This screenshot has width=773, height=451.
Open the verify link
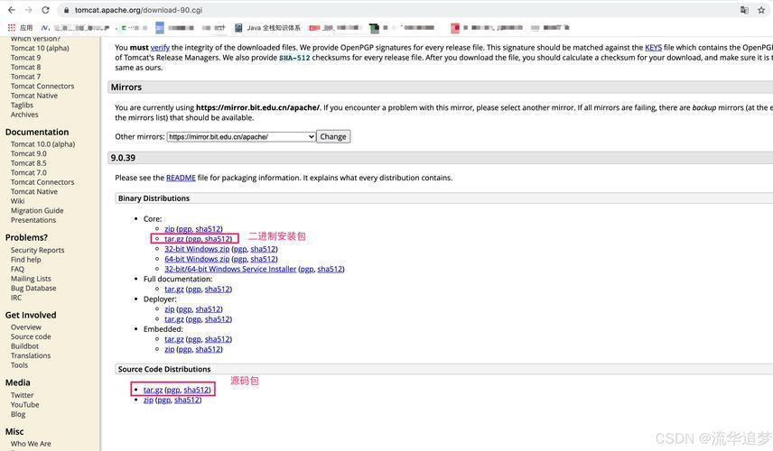coord(160,47)
